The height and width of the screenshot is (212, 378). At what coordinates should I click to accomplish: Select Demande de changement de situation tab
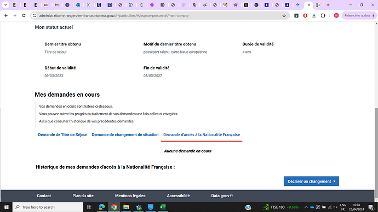125,135
